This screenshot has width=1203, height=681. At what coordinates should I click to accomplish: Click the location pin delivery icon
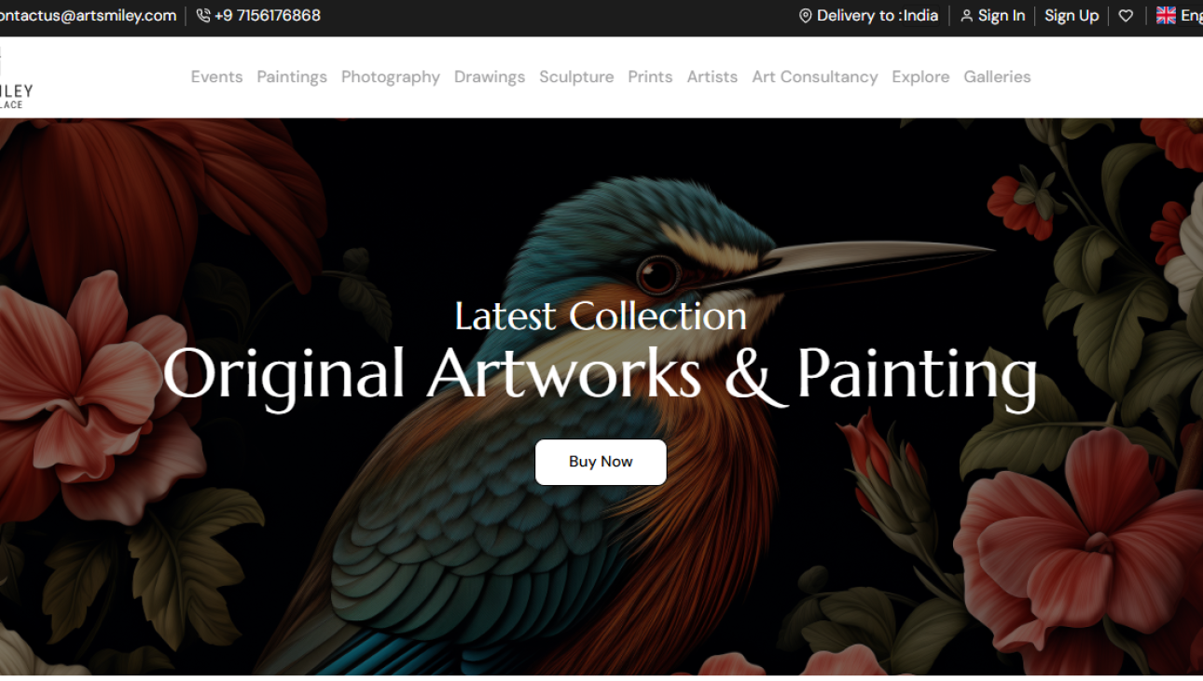(x=806, y=16)
